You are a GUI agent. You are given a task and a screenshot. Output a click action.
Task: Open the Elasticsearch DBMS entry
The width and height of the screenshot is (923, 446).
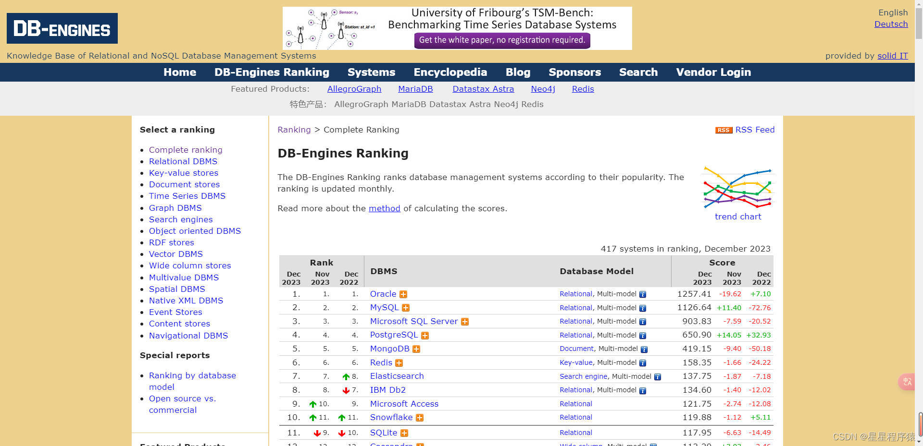coord(397,376)
